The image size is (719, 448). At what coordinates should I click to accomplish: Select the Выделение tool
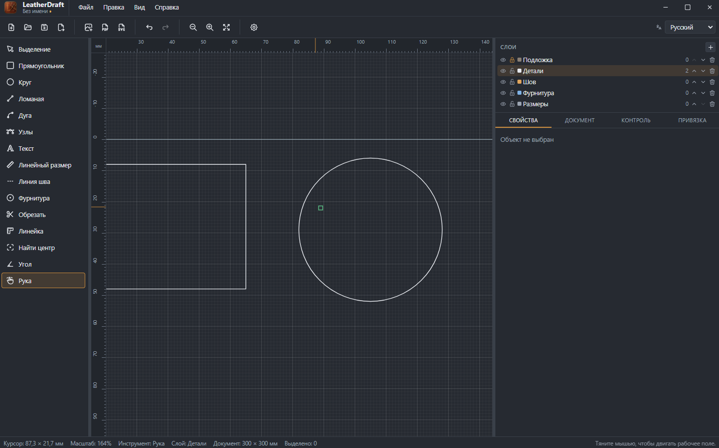coord(43,49)
